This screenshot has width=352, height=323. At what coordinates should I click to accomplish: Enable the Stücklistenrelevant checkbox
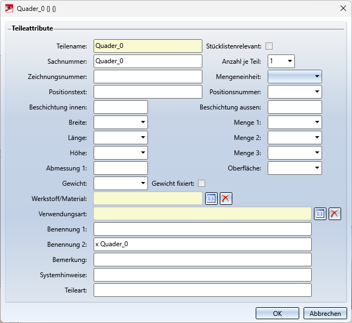pos(269,46)
